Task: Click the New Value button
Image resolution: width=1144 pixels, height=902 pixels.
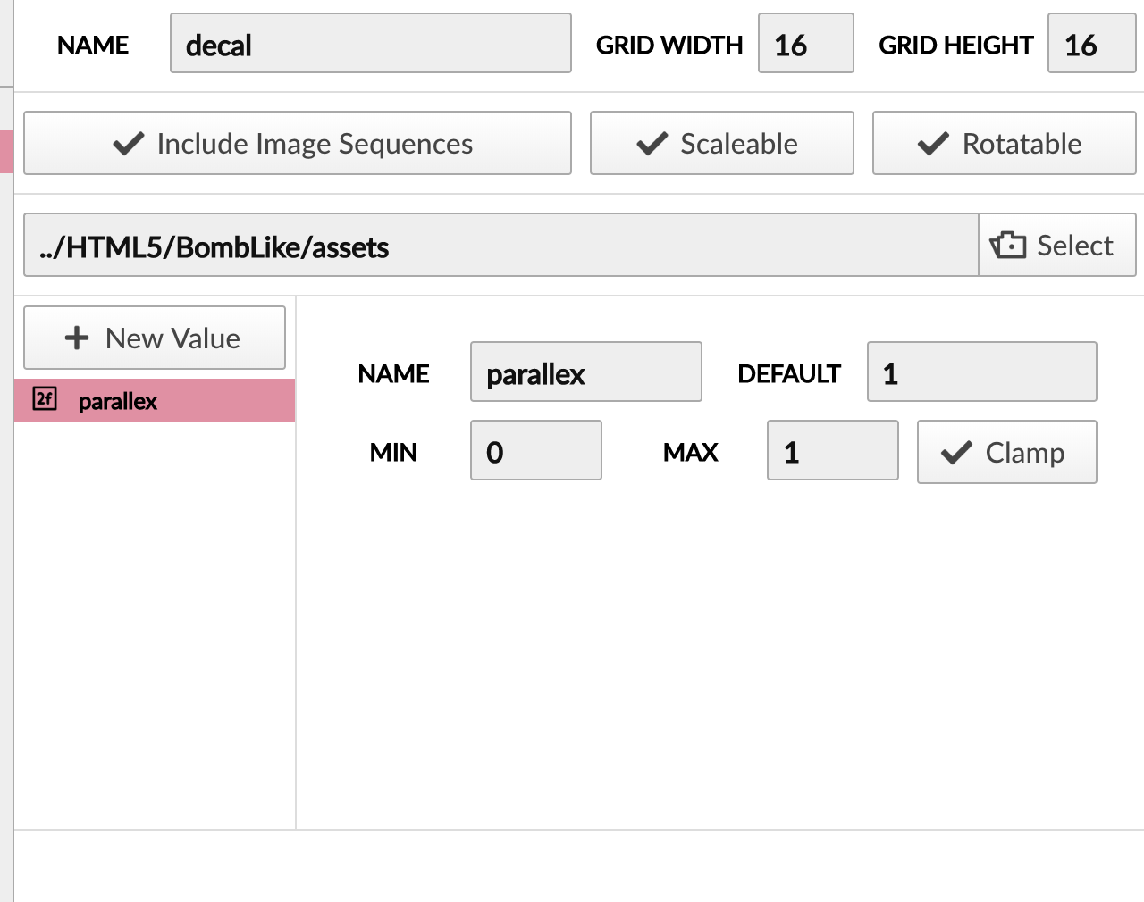Action: 155,338
